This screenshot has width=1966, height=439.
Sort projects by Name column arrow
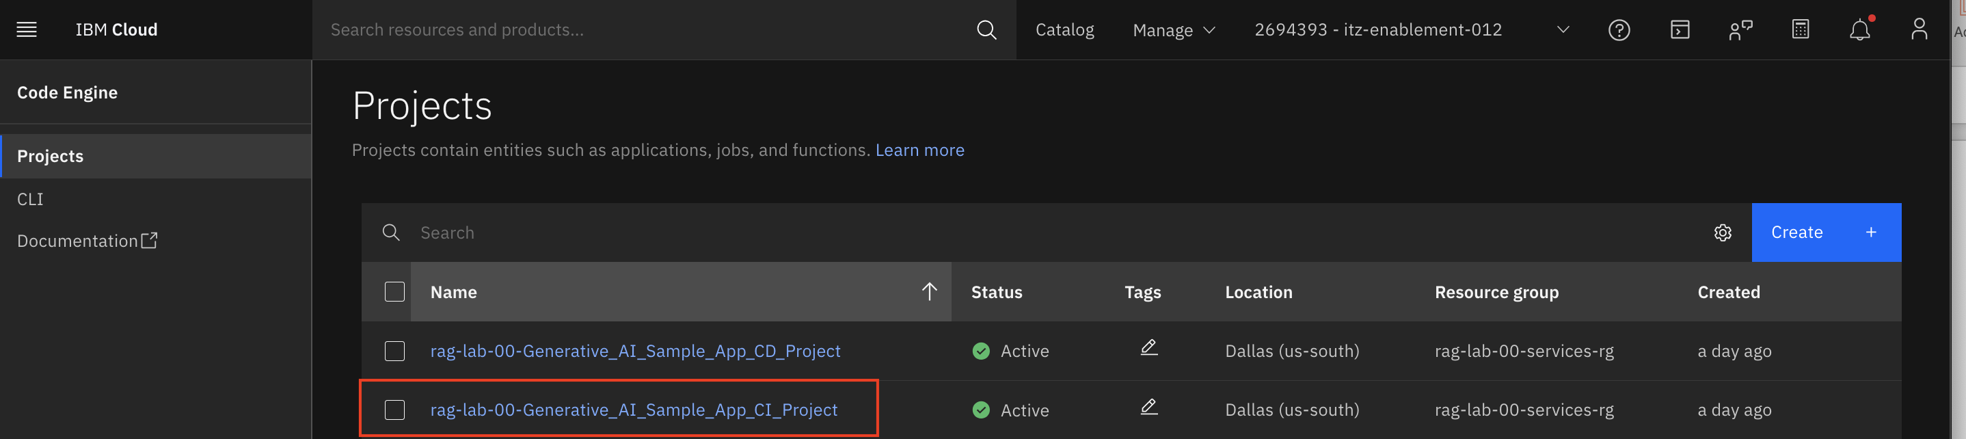click(x=929, y=292)
